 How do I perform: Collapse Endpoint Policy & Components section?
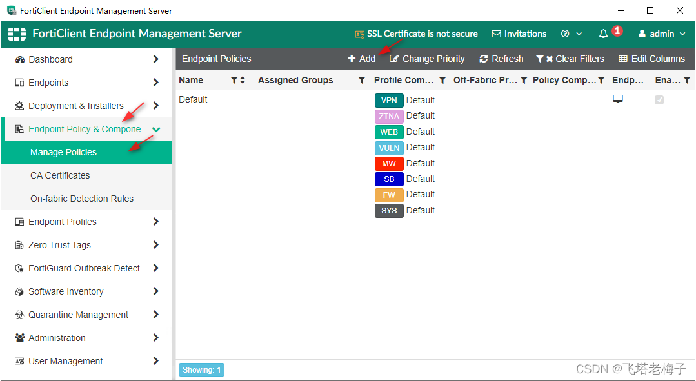click(156, 129)
